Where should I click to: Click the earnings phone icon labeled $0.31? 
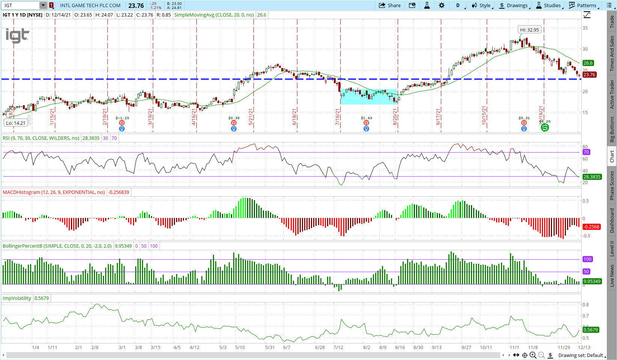pyautogui.click(x=524, y=123)
